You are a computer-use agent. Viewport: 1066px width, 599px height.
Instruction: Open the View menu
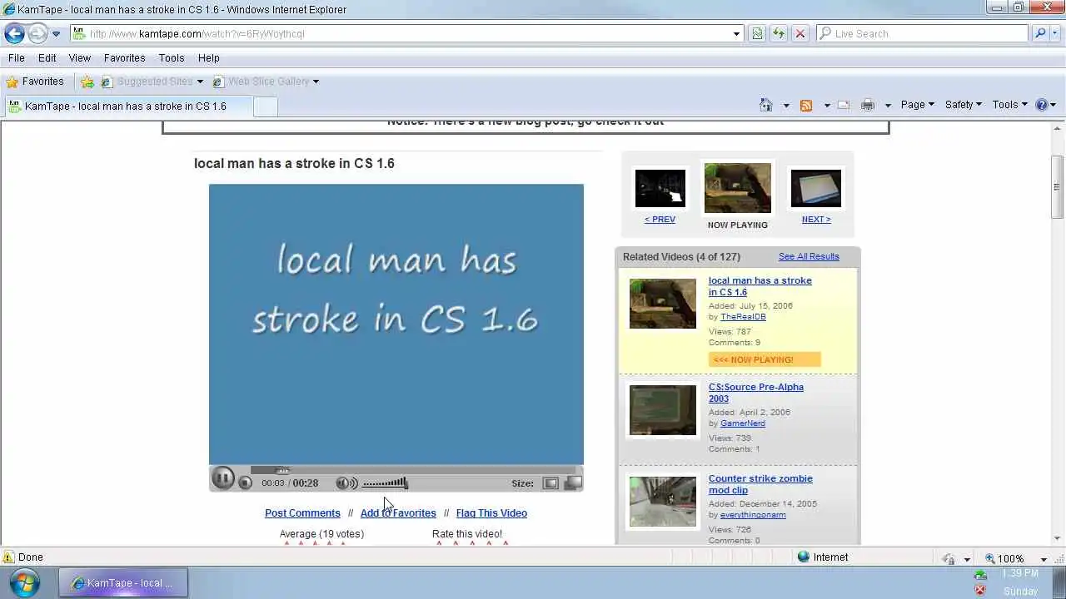(79, 58)
